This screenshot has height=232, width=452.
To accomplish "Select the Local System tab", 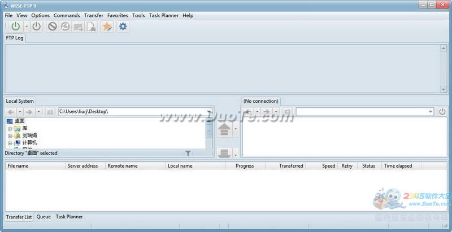I will click(x=20, y=101).
